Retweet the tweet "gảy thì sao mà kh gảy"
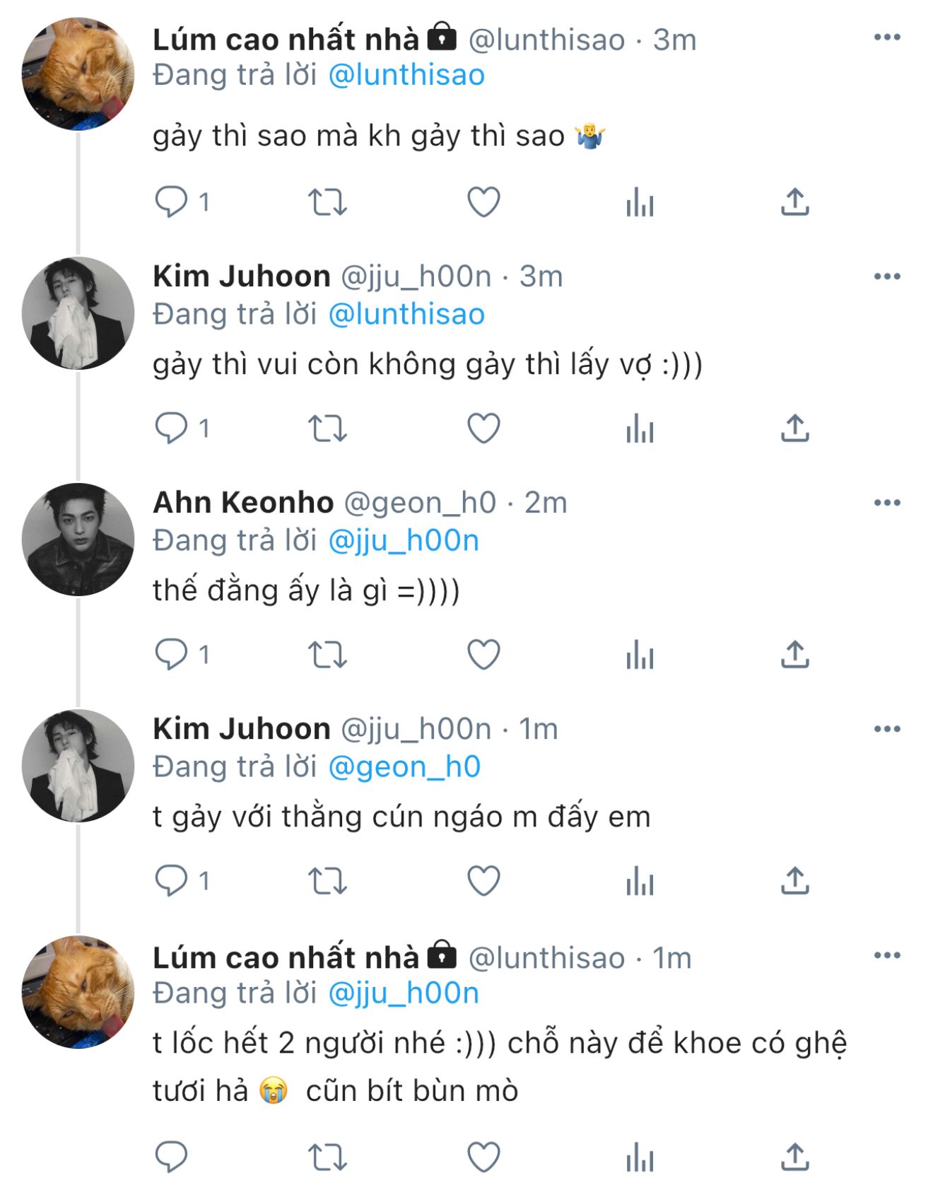 tap(327, 202)
